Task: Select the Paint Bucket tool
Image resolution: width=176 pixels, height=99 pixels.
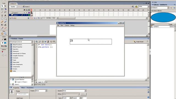Action: click(x=5, y=25)
